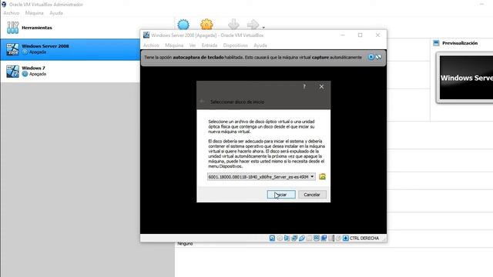
Task: Click the back arrow in dialog header
Action: click(202, 102)
